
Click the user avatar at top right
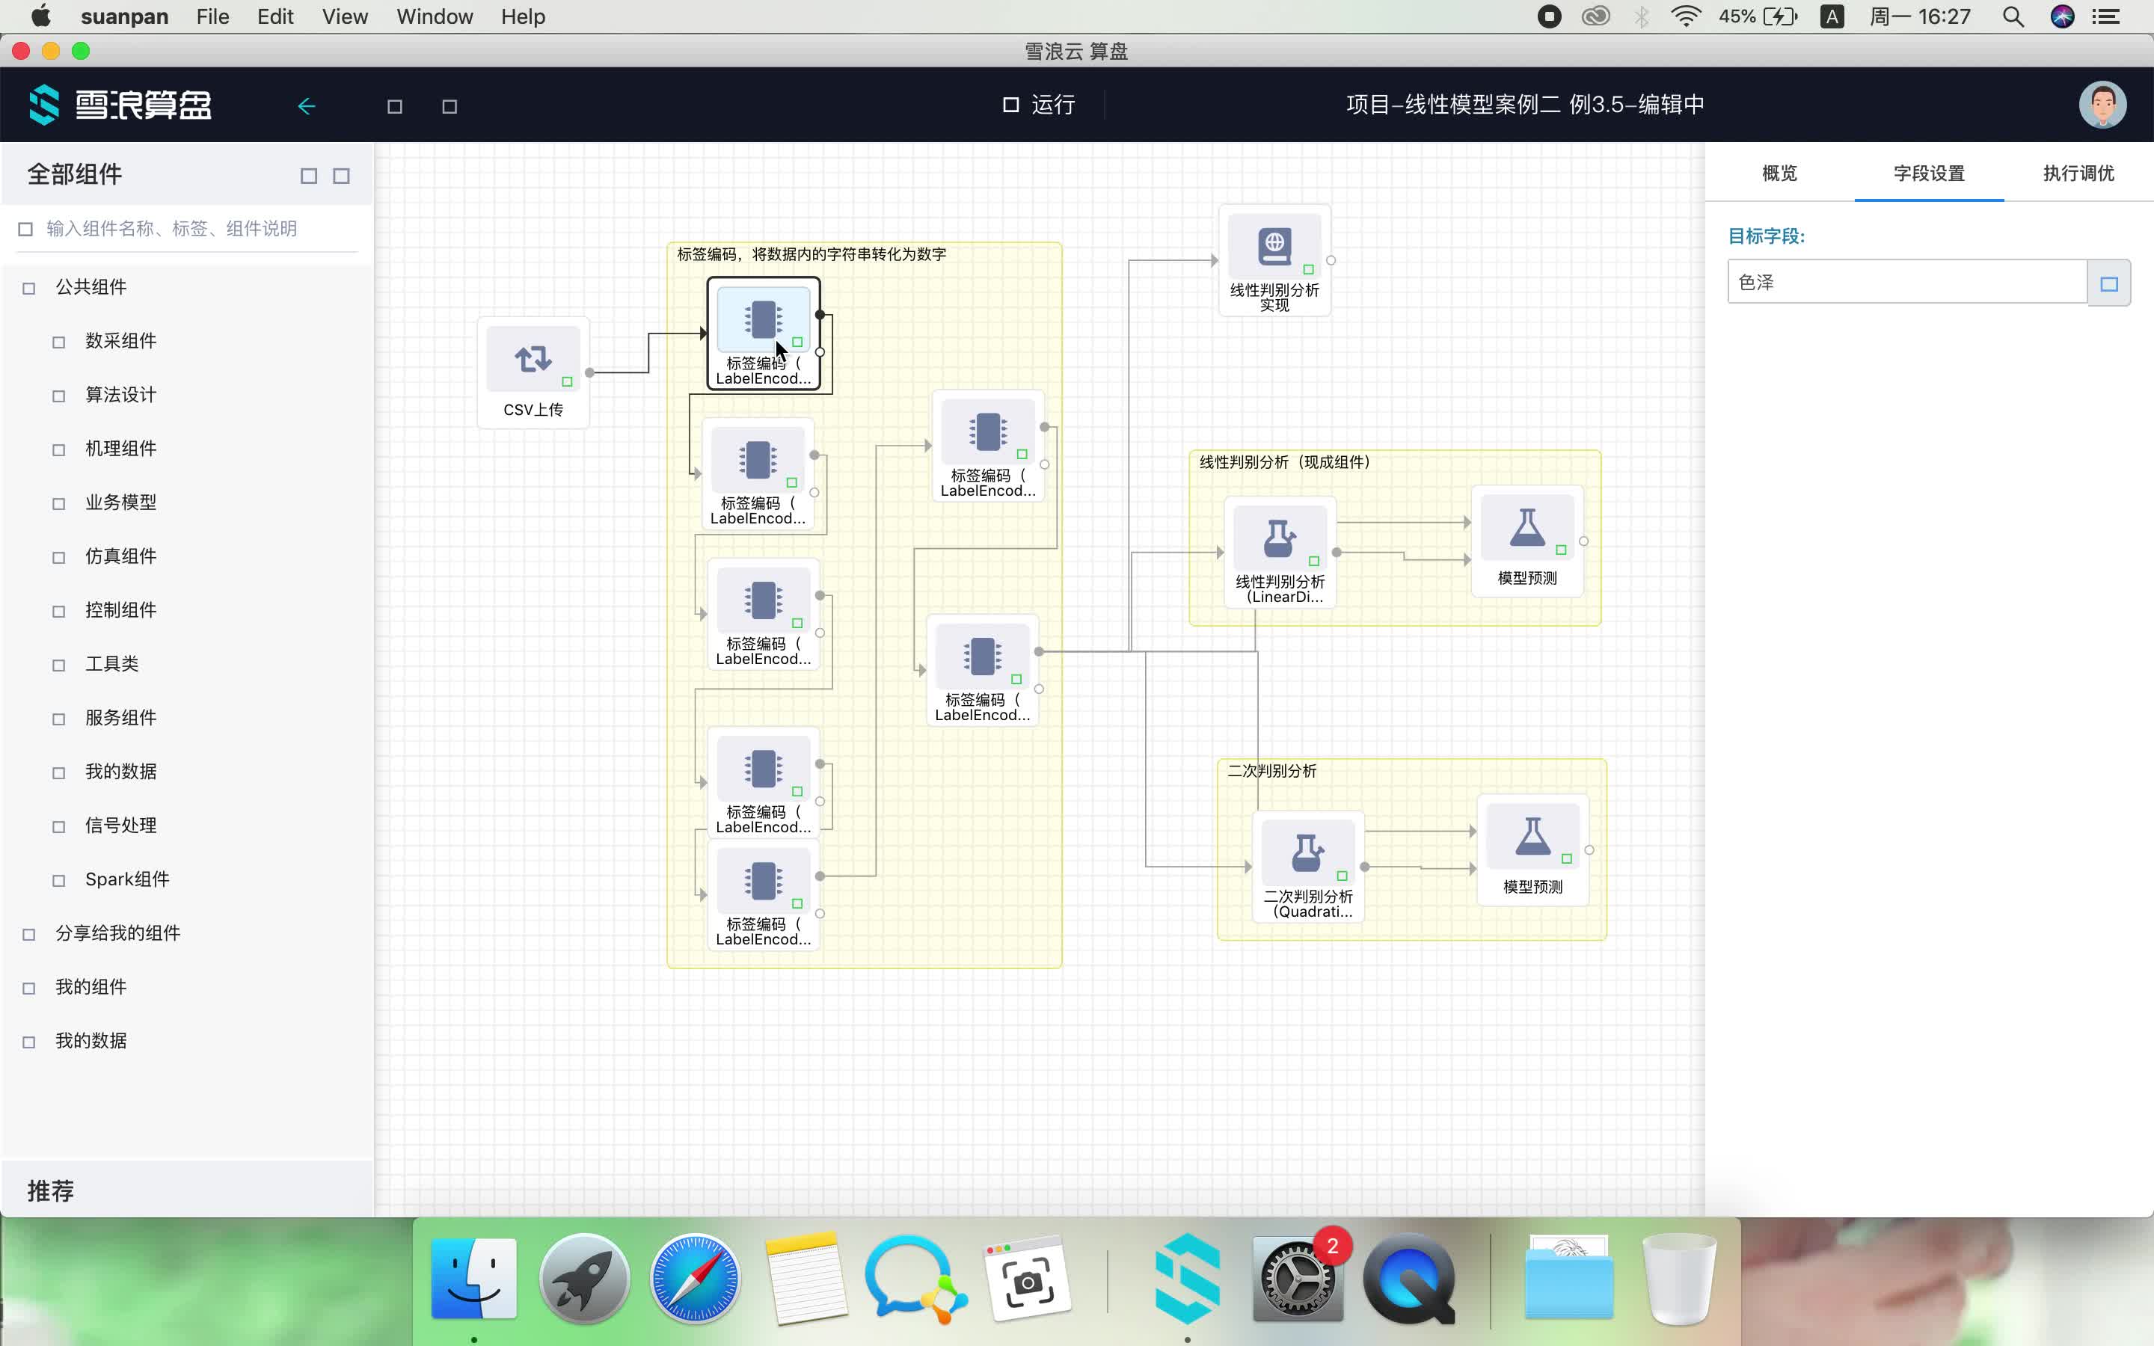tap(2102, 105)
